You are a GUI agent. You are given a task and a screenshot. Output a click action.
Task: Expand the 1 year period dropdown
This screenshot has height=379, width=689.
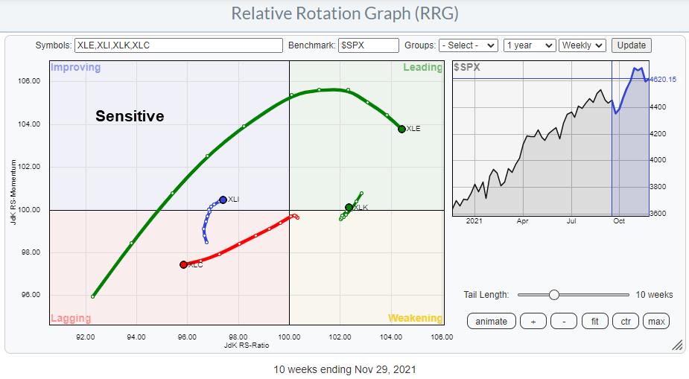529,45
